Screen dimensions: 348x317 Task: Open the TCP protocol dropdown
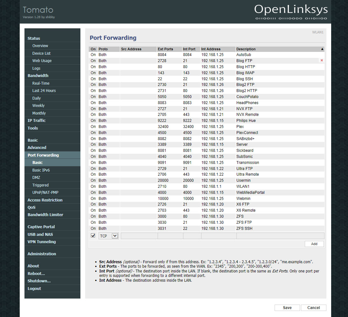coord(108,236)
